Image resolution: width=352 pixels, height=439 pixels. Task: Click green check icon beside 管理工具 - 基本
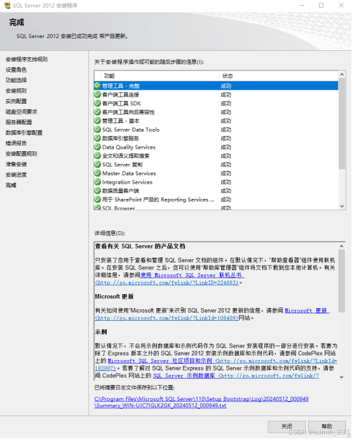tap(97, 121)
